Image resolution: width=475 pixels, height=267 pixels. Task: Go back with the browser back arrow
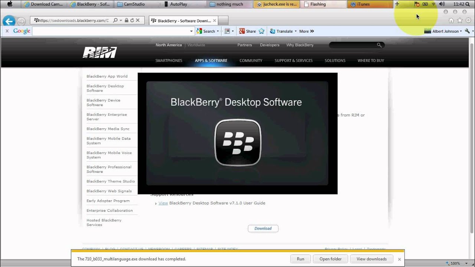point(9,21)
